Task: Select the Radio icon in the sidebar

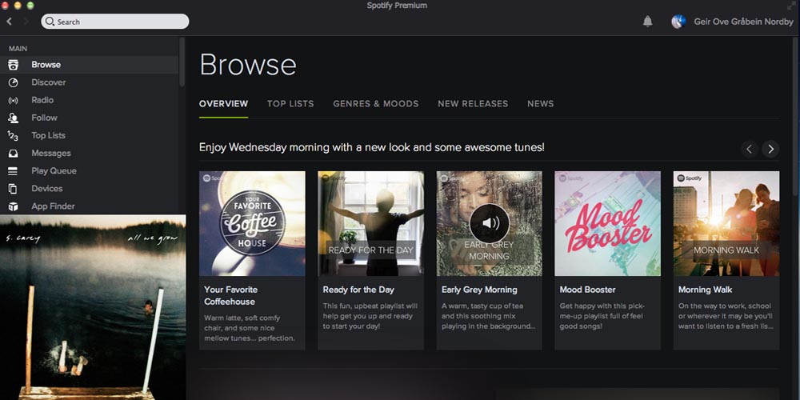Action: (x=13, y=100)
